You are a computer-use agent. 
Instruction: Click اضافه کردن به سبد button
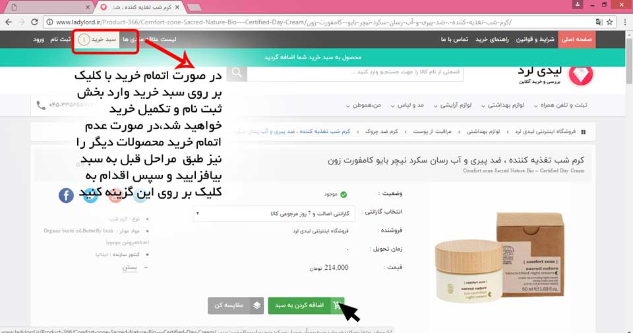click(306, 305)
